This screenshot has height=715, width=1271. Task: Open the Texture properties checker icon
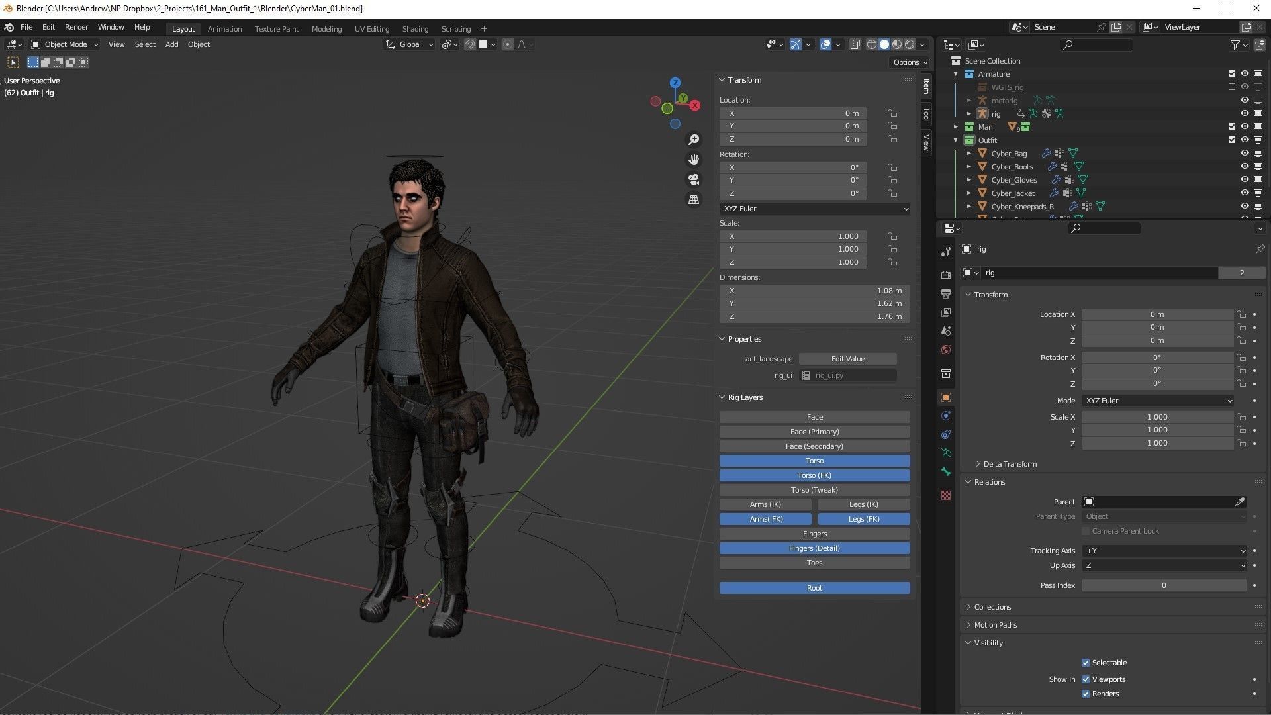coord(946,495)
